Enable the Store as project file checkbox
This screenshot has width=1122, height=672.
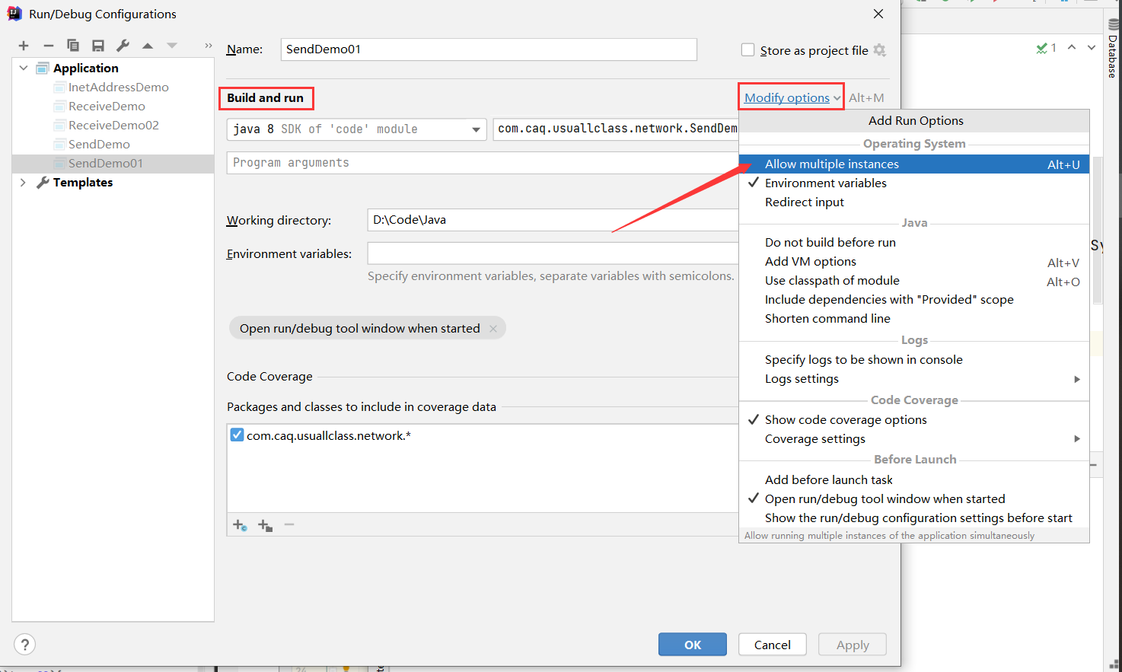[747, 49]
